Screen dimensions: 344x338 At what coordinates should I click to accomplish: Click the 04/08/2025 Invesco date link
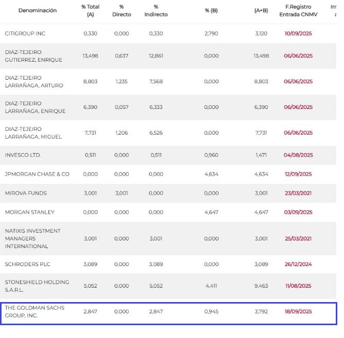point(298,155)
